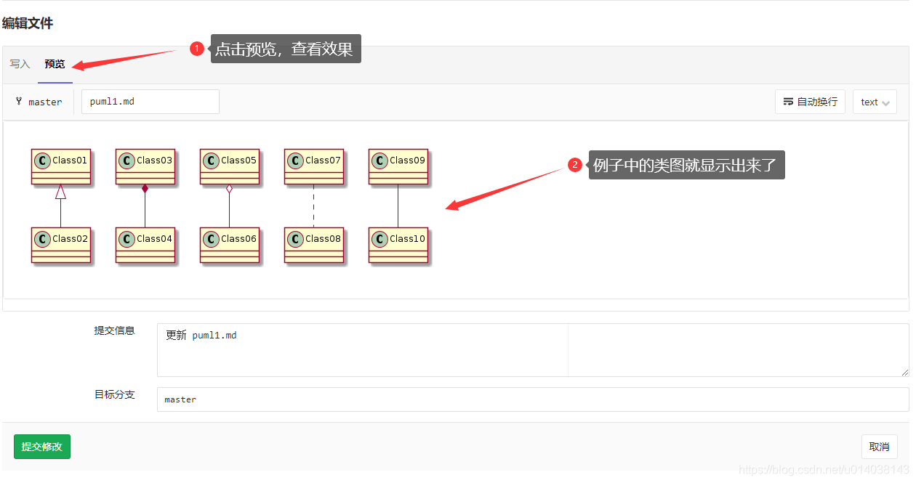Select Class02 box in diagram
Screen dimensions: 916x483
[61, 245]
